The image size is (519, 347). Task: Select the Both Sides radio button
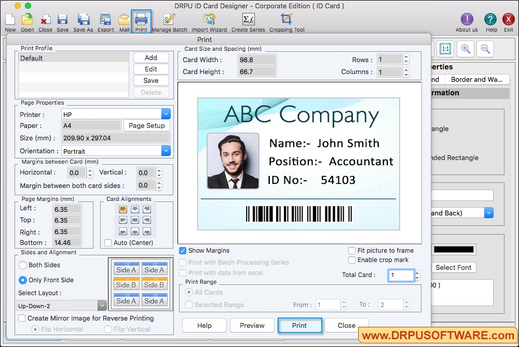[x=23, y=265]
